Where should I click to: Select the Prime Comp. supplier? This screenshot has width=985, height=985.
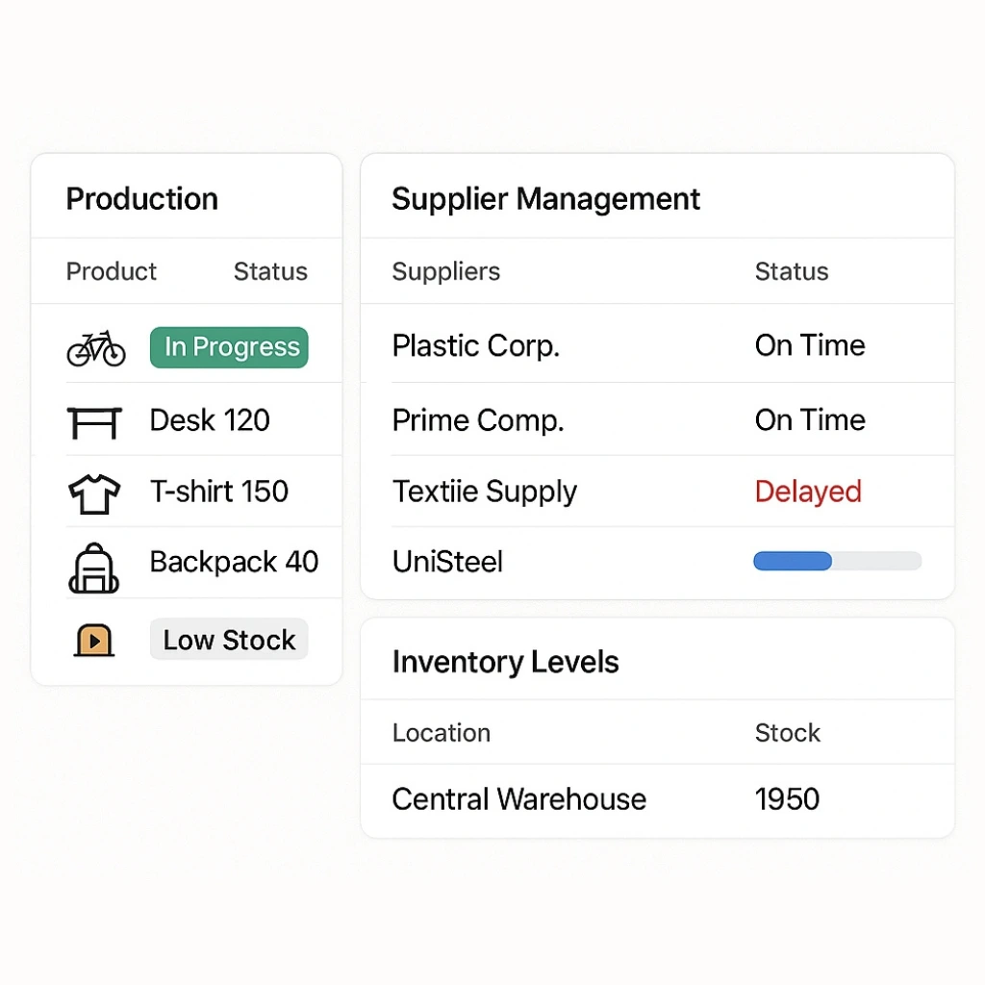pyautogui.click(x=478, y=420)
